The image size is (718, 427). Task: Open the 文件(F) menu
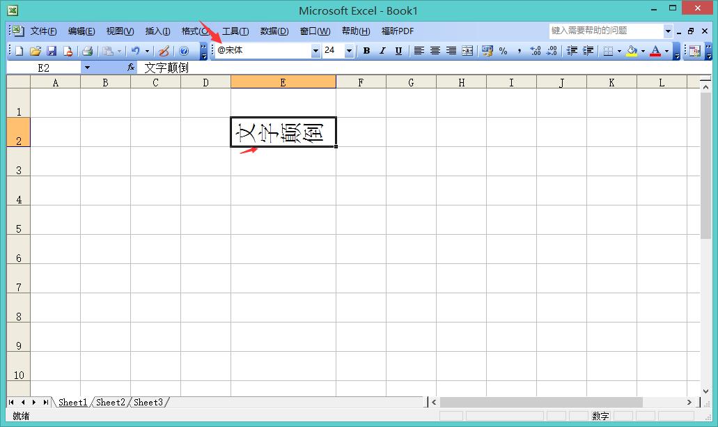coord(43,31)
